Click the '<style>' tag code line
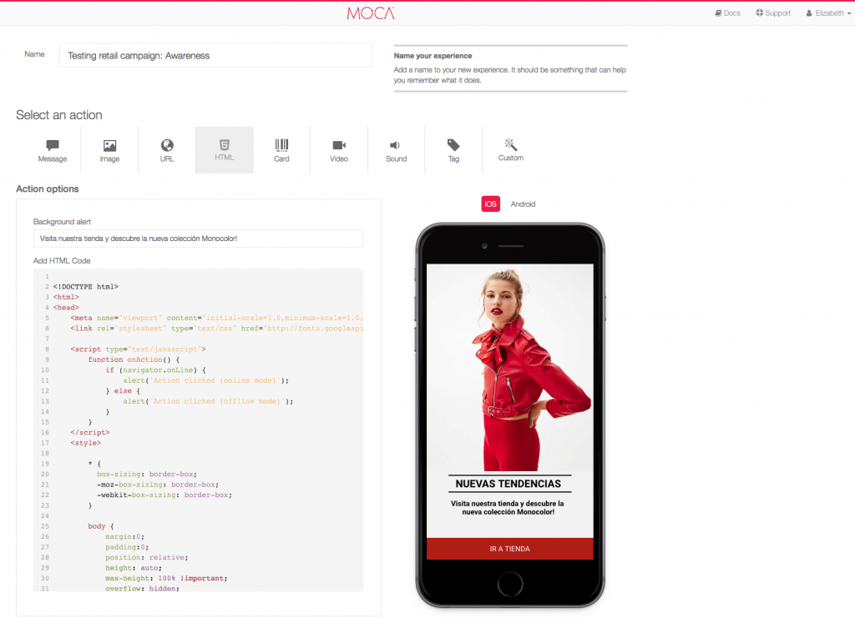 tap(86, 443)
